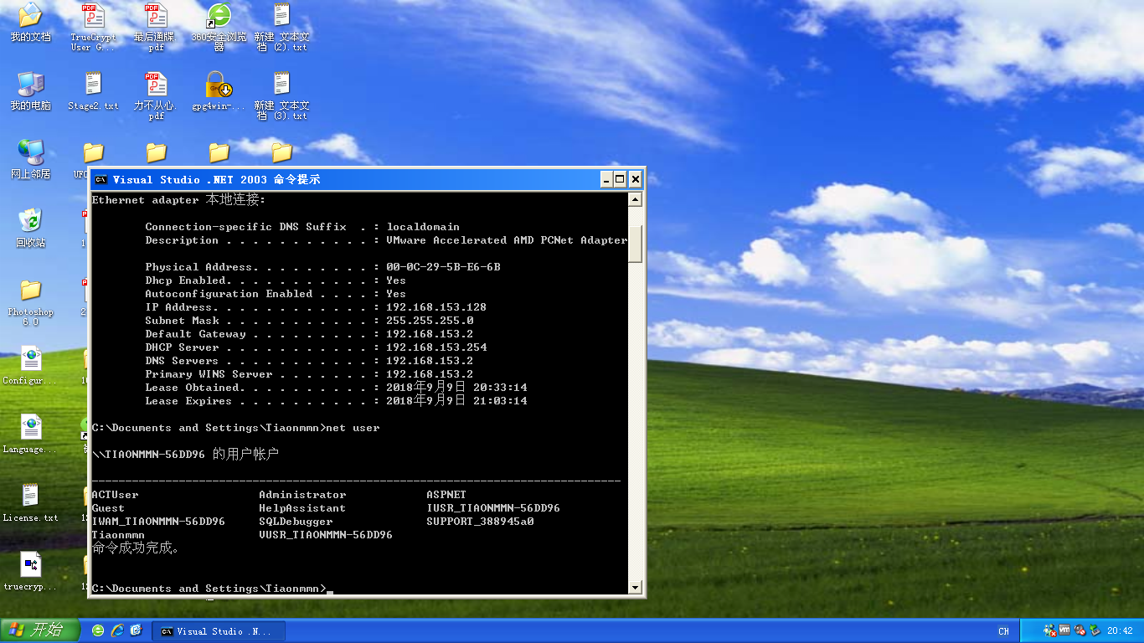Open command prompt window system menu icon

click(x=101, y=179)
